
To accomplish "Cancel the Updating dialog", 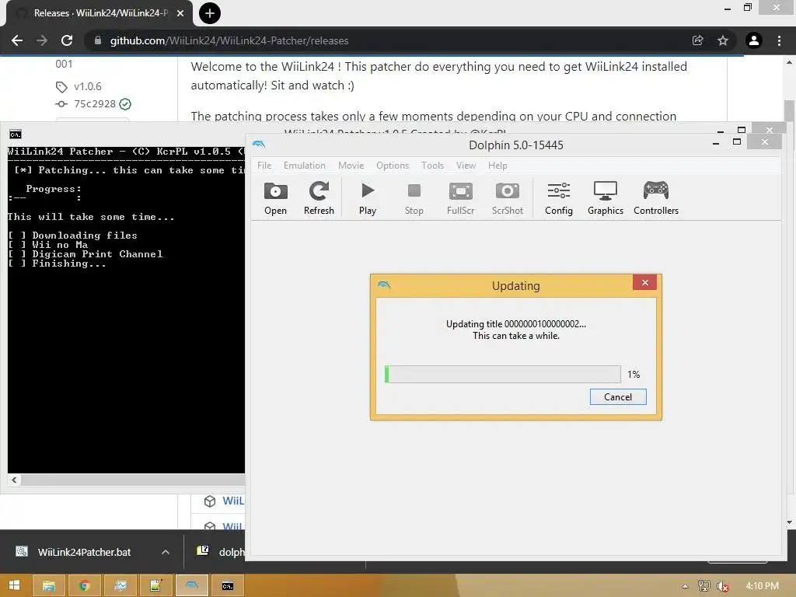I will click(618, 397).
